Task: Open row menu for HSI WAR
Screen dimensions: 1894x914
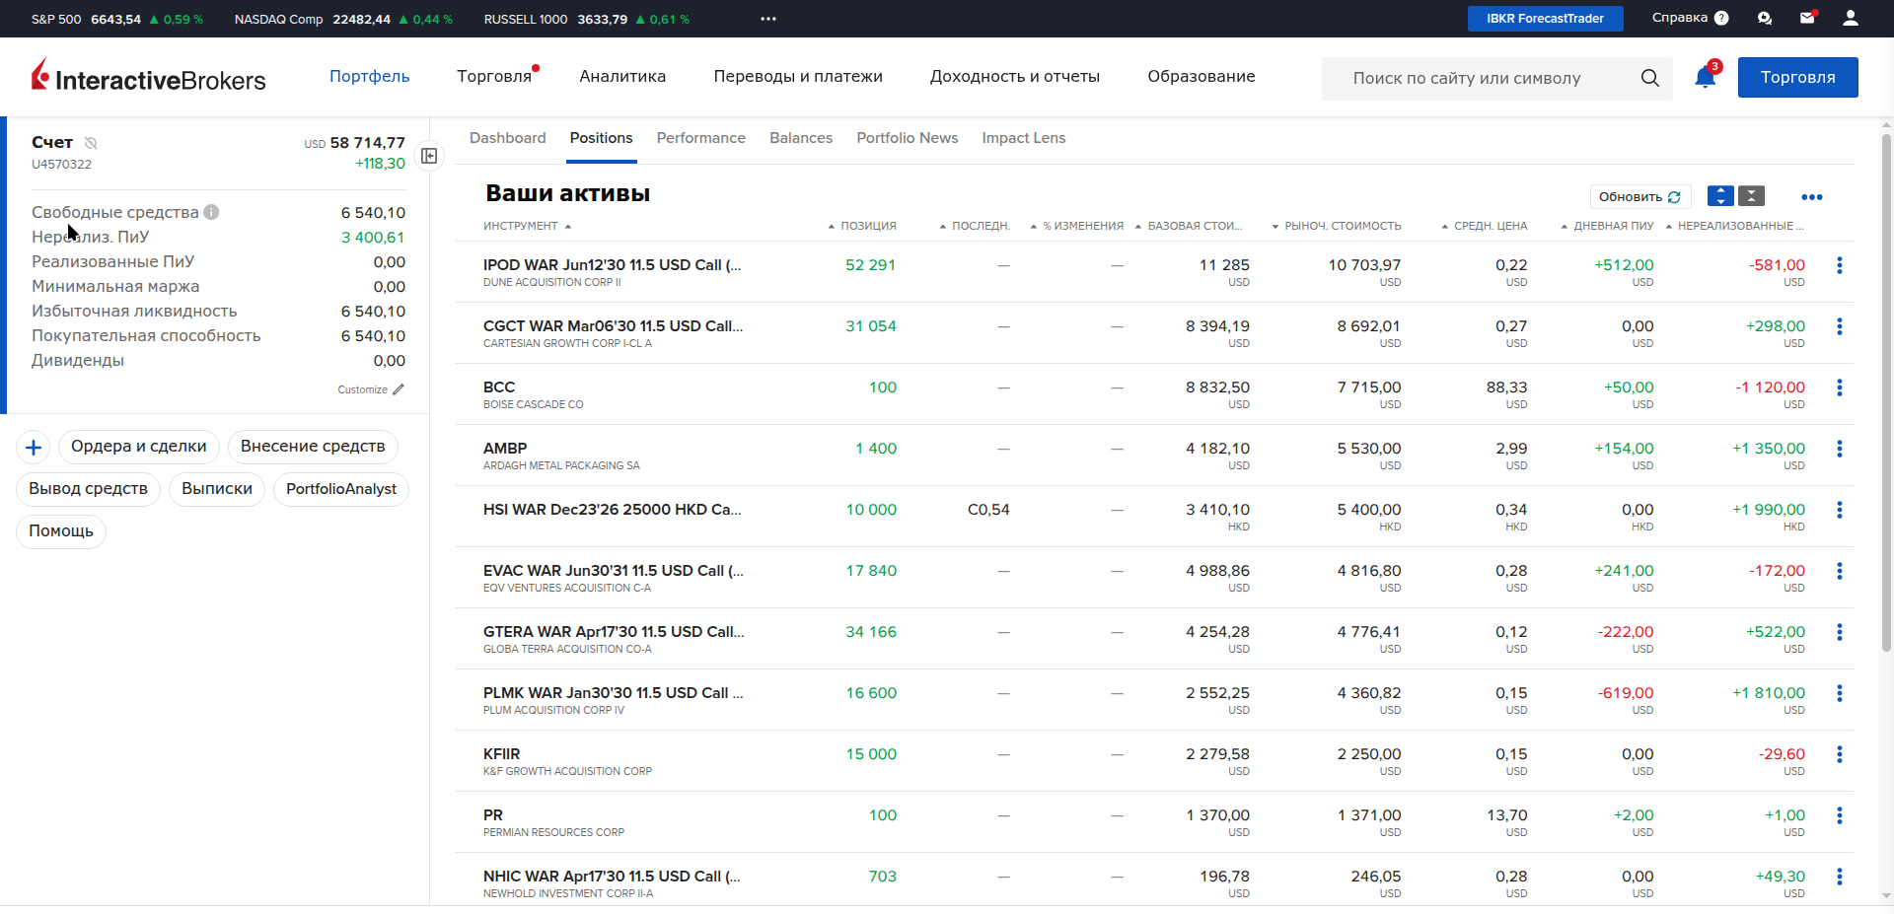Action: pos(1840,510)
